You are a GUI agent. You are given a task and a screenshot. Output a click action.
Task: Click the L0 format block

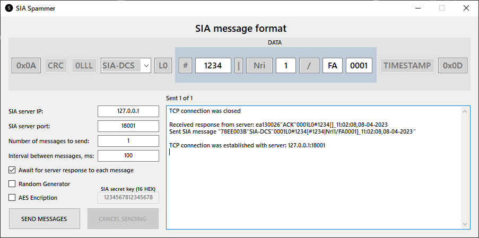pyautogui.click(x=163, y=66)
